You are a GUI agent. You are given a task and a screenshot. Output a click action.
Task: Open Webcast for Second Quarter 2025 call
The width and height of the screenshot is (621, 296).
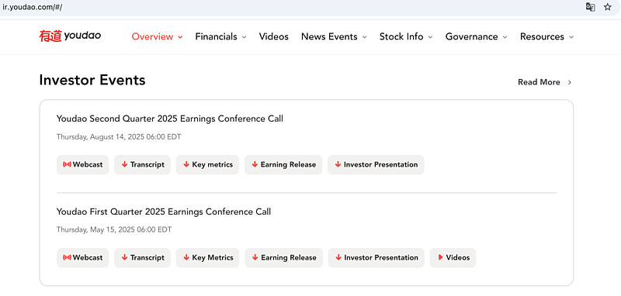click(x=82, y=165)
